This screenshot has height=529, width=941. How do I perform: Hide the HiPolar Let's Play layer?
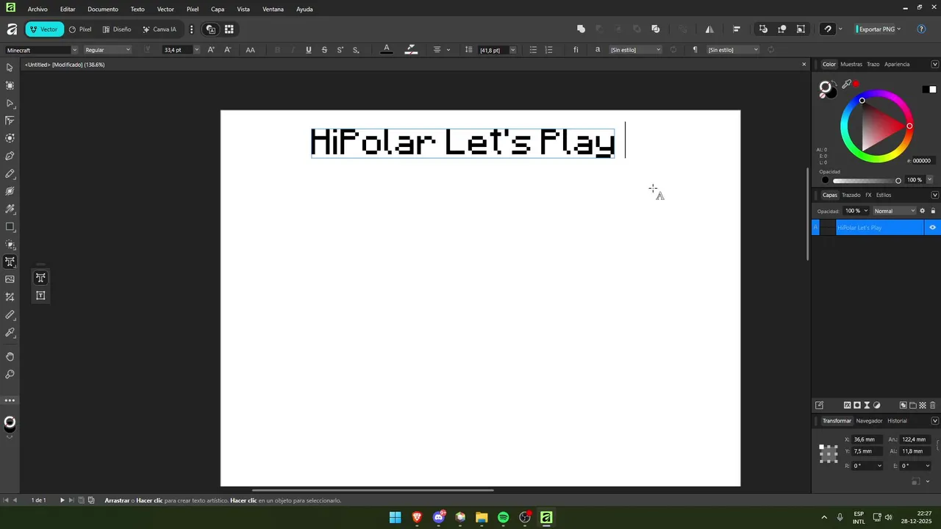[932, 228]
